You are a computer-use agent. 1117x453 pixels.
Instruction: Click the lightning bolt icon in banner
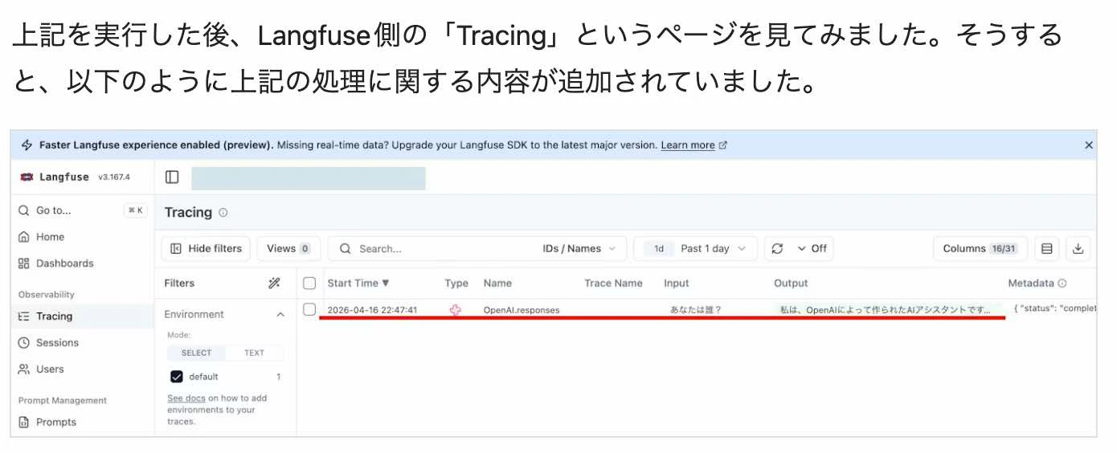(x=27, y=145)
